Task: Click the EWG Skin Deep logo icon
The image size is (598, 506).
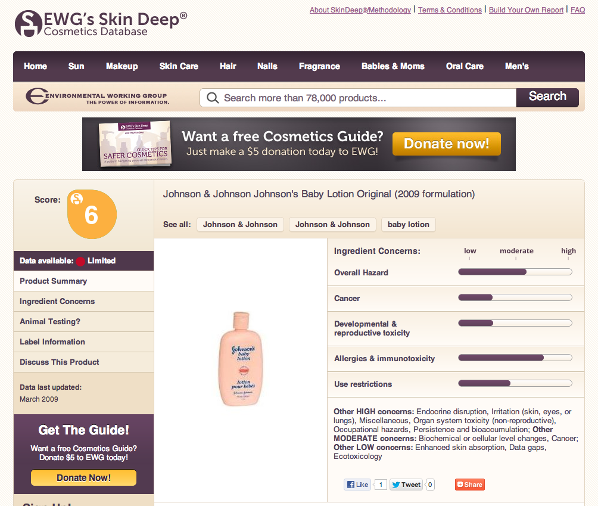Action: click(x=28, y=24)
